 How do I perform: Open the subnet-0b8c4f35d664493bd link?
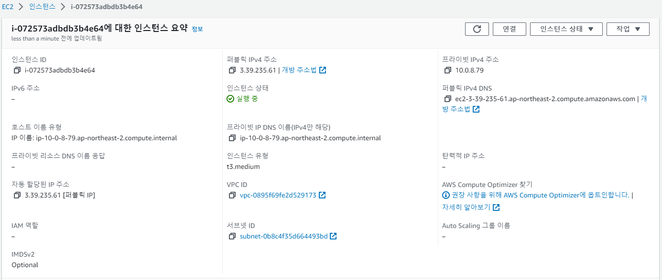point(284,236)
